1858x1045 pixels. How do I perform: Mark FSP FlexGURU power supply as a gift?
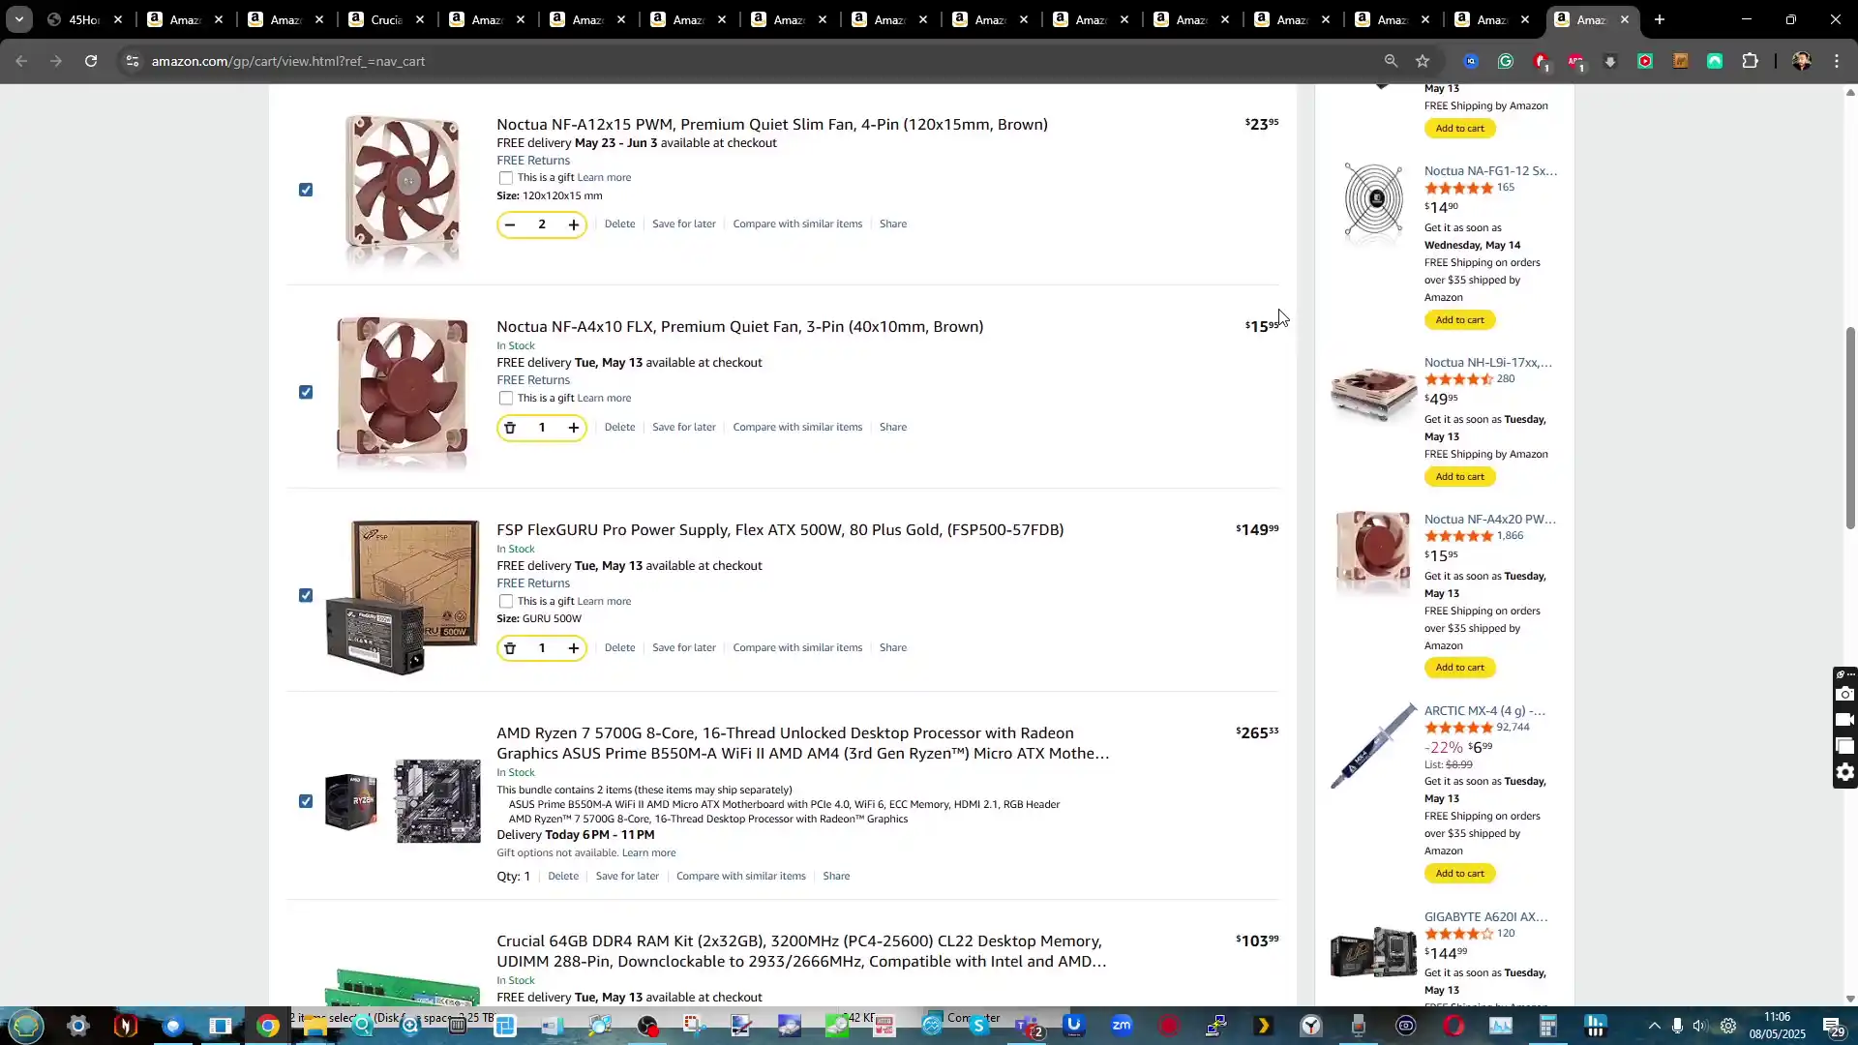point(506,602)
